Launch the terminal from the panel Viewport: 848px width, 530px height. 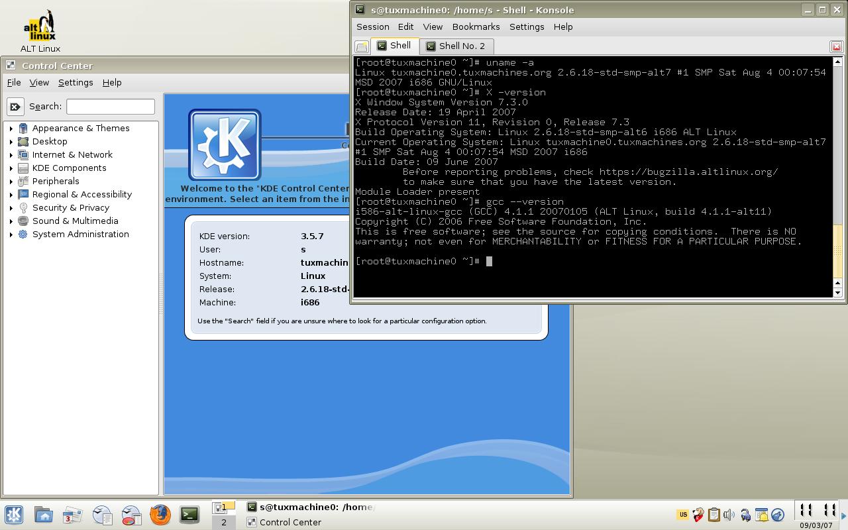189,515
